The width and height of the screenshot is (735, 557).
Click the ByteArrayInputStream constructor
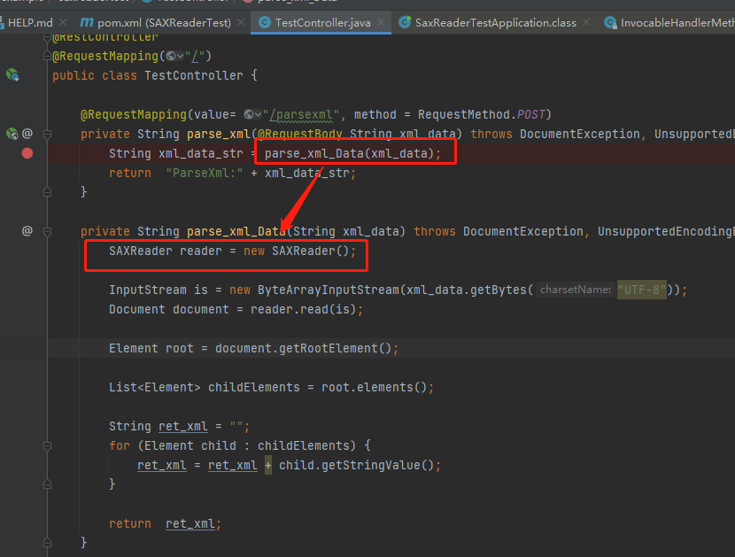click(329, 290)
